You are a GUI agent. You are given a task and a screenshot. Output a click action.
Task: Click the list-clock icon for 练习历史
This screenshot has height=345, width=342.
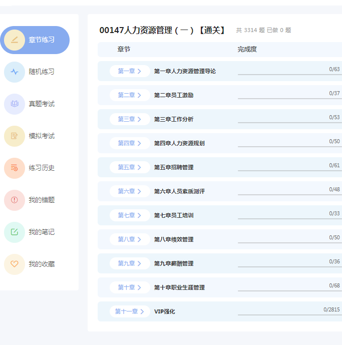click(15, 168)
